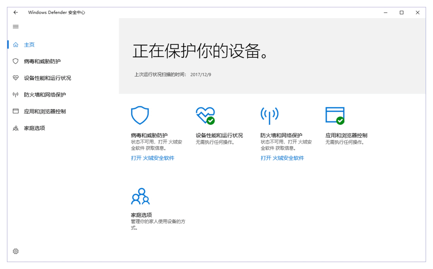Click 管理你的家人使用设备的方式 description
Image resolution: width=433 pixels, height=269 pixels.
tap(158, 225)
